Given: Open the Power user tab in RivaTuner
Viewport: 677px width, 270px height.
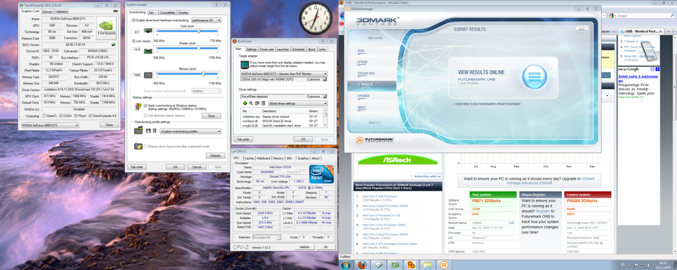Looking at the screenshot, I should coord(267,49).
